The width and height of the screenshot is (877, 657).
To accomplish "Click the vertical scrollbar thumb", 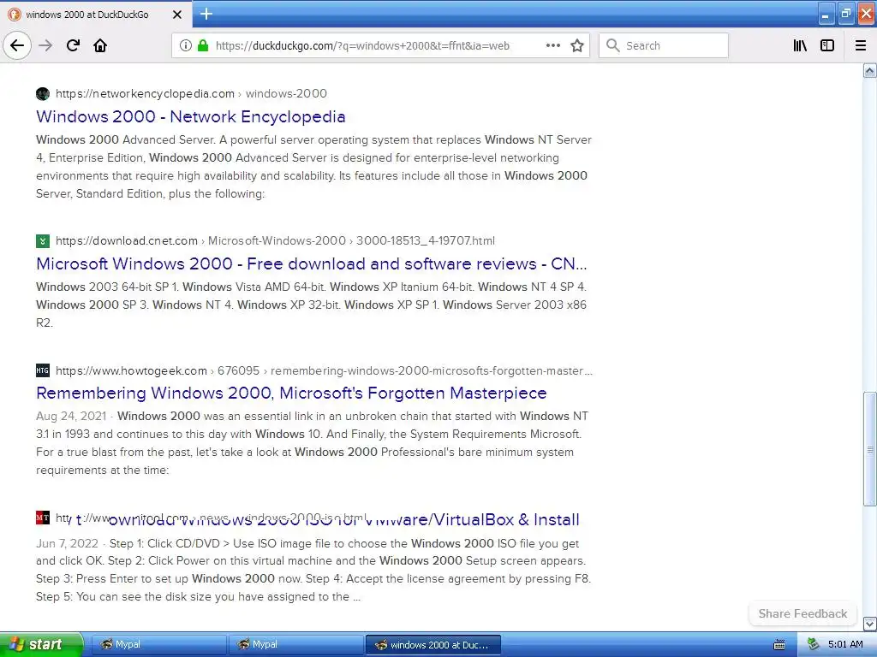I will tap(870, 449).
